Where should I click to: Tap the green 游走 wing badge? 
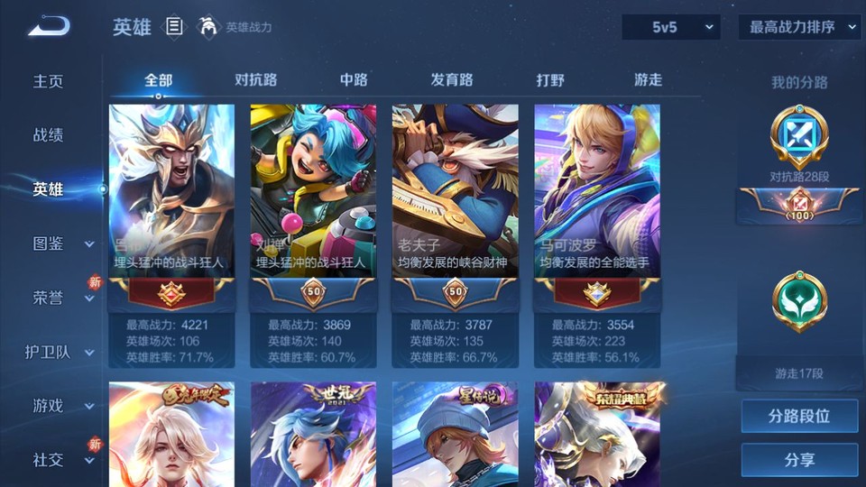(799, 301)
